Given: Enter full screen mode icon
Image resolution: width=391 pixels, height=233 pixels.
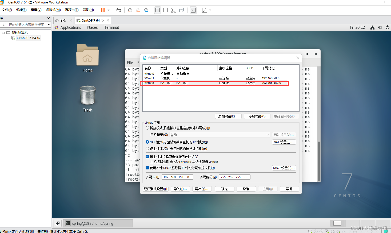Looking at the screenshot, I should pyautogui.click(x=174, y=10).
